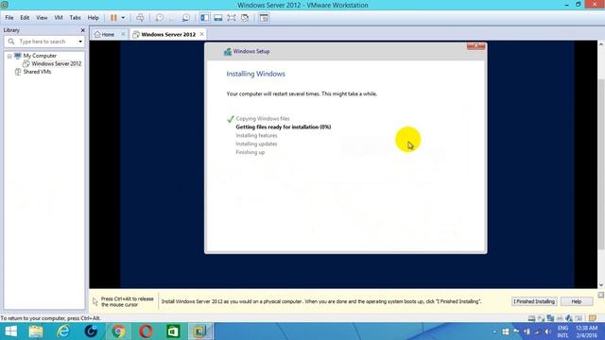
Task: Click the sound card status icon
Action: point(569,318)
